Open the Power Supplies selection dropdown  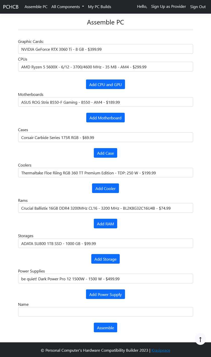(x=105, y=279)
